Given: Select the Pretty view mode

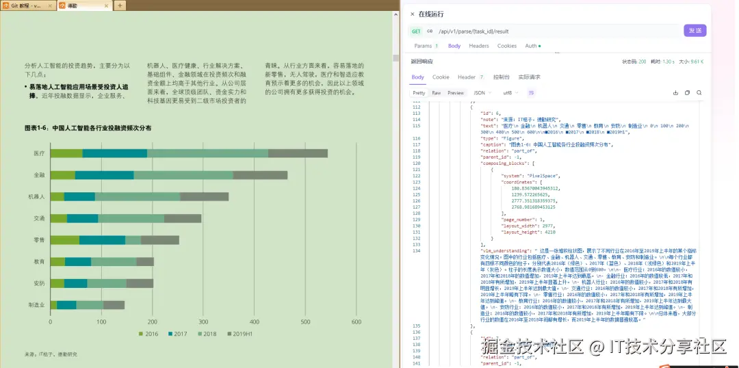Looking at the screenshot, I should 419,93.
